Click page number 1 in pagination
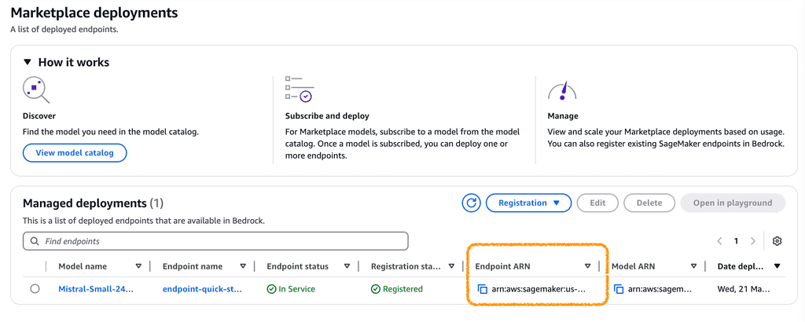 (x=736, y=241)
